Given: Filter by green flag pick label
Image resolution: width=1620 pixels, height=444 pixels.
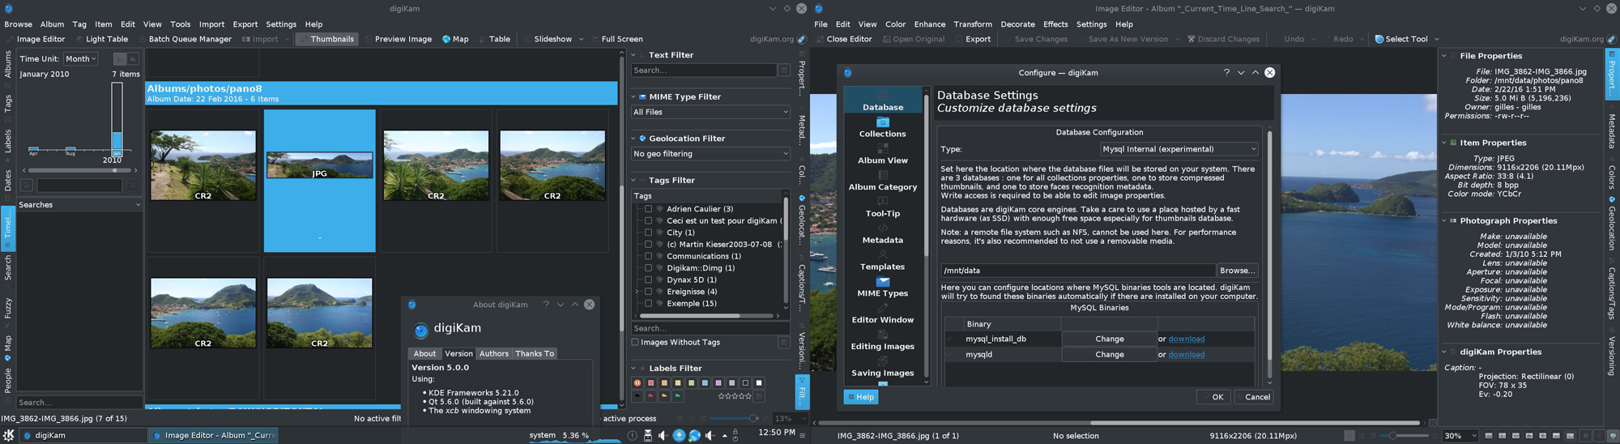Looking at the screenshot, I should 678,396.
